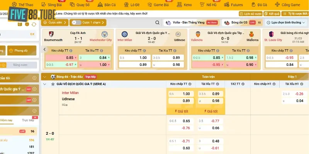Click 1X2 TT column info icon
Screen dimensions: 309x154
click(243, 84)
